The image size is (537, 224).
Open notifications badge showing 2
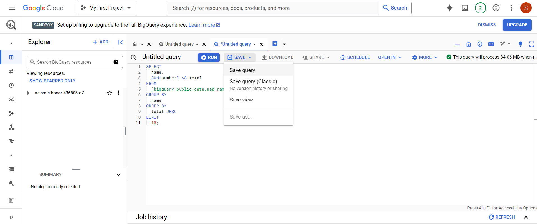click(480, 8)
